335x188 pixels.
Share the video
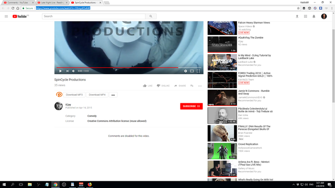(x=180, y=86)
